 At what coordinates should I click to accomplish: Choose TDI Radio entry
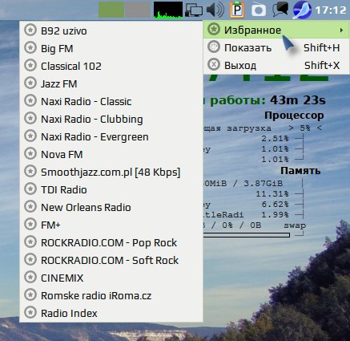111,189
